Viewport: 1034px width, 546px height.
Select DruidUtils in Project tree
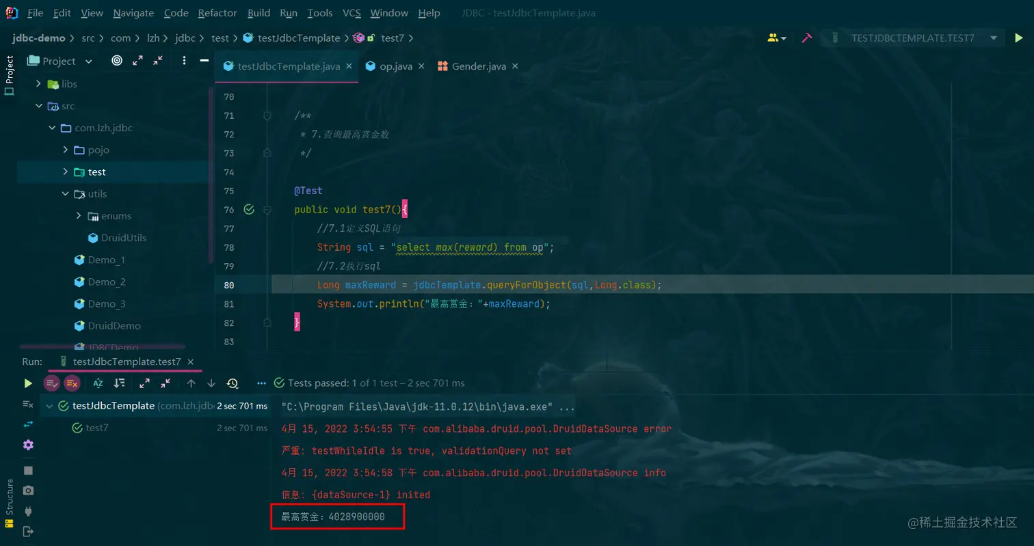point(124,238)
